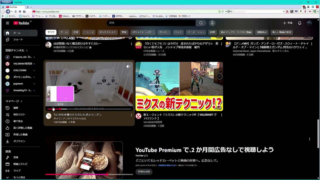
Task: Open 後で見る in the sidebar
Action: (x=20, y=121)
